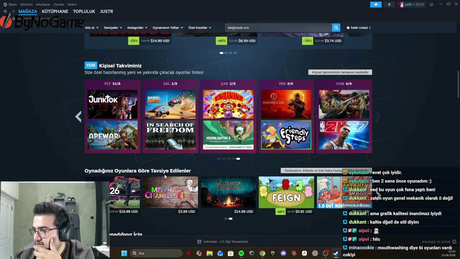The width and height of the screenshot is (460, 259).
Task: Expand the Kategoriler dropdown
Action: [137, 28]
